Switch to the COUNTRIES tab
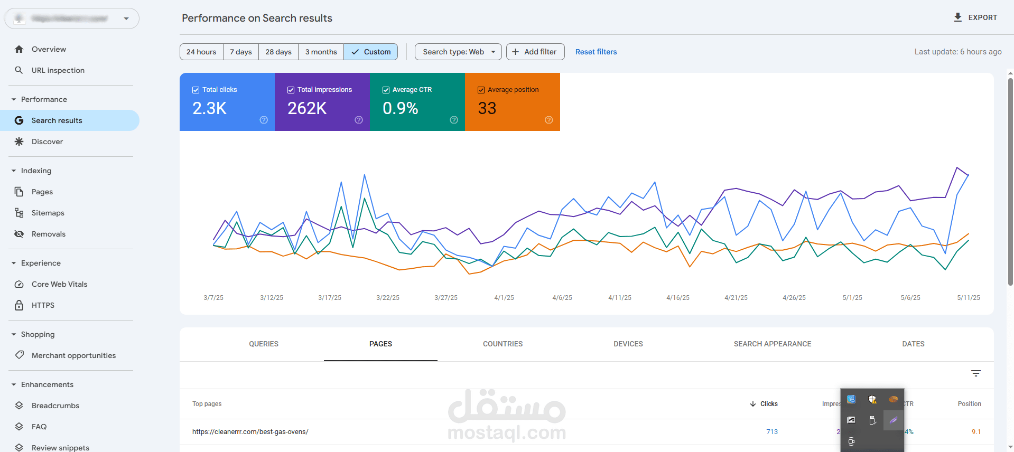 pos(503,344)
